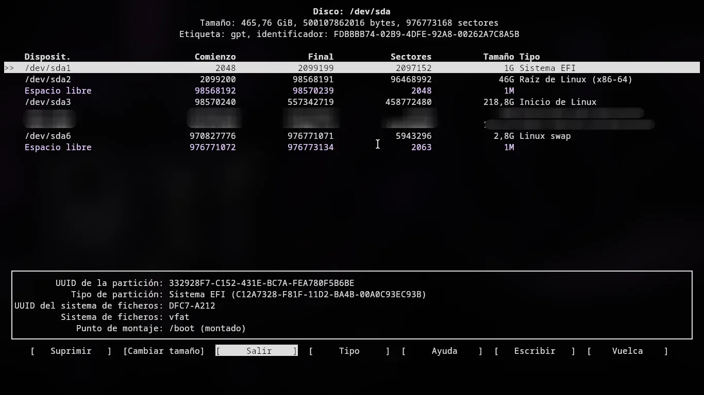Screen dimensions: 704x395
Task: Click filesystem UUID DFC7-A212
Action: point(192,306)
